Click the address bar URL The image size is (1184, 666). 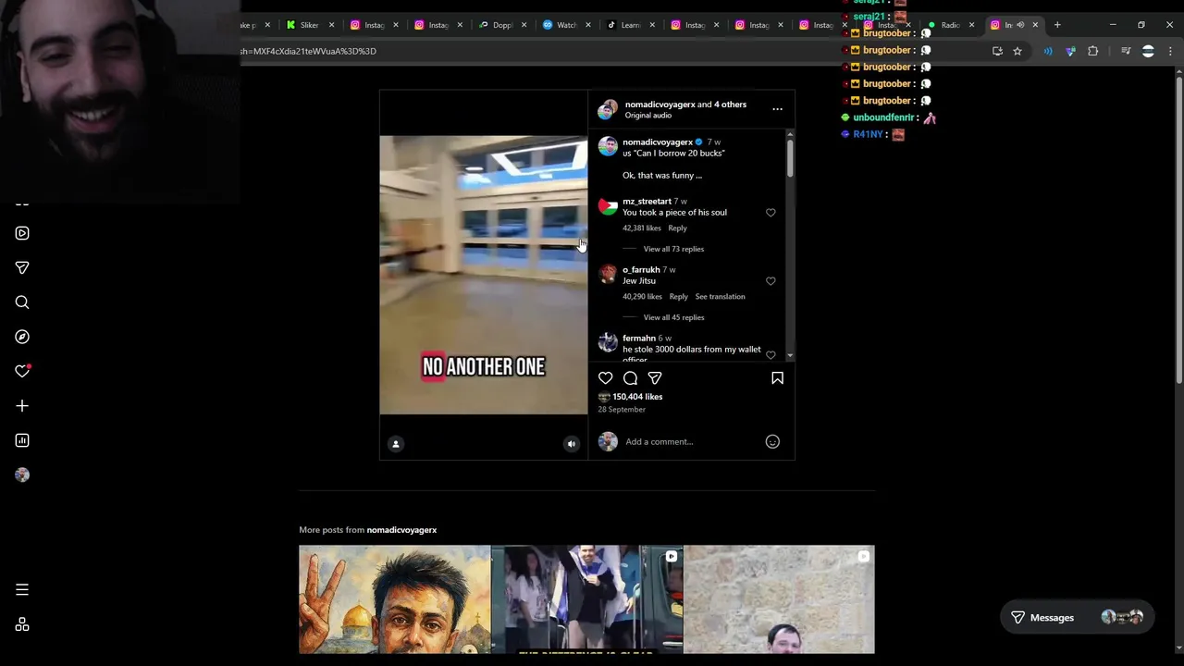click(x=310, y=51)
